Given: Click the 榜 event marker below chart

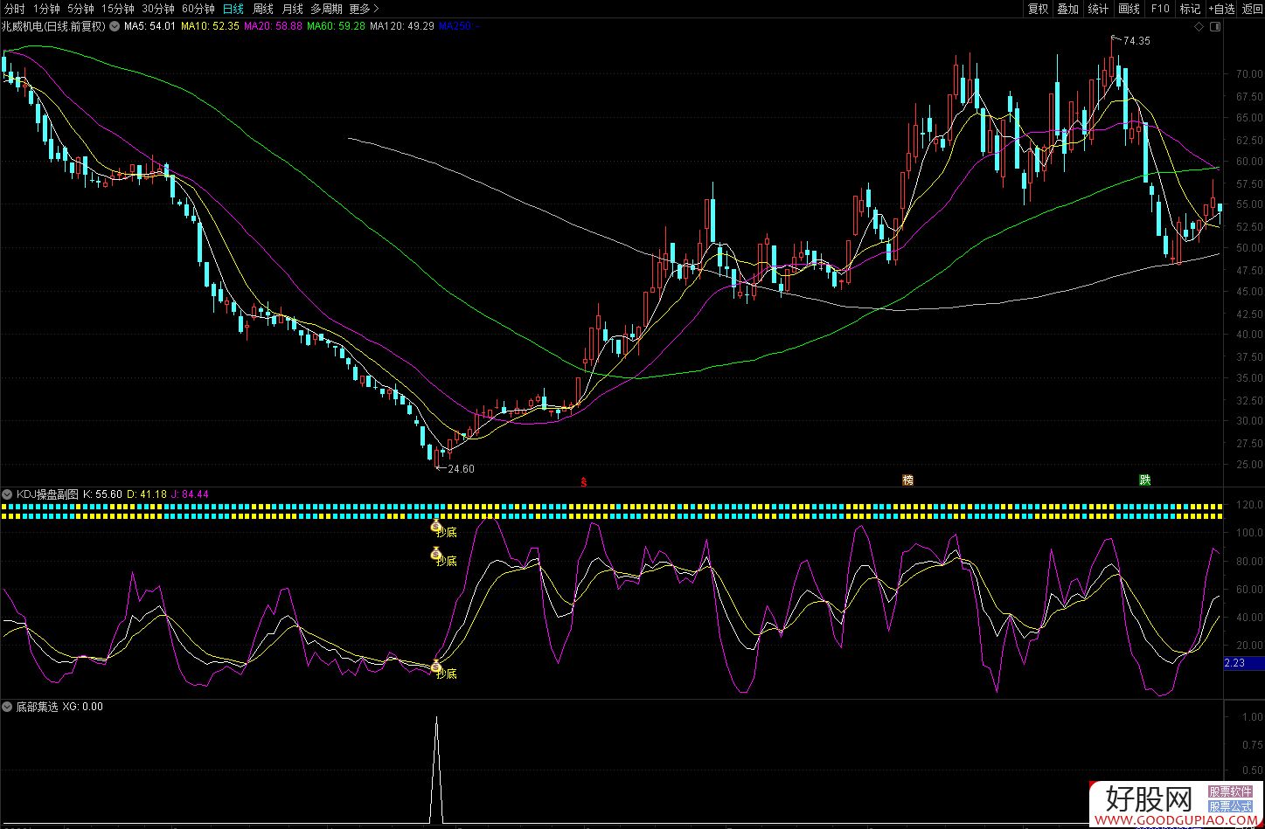Looking at the screenshot, I should (907, 480).
